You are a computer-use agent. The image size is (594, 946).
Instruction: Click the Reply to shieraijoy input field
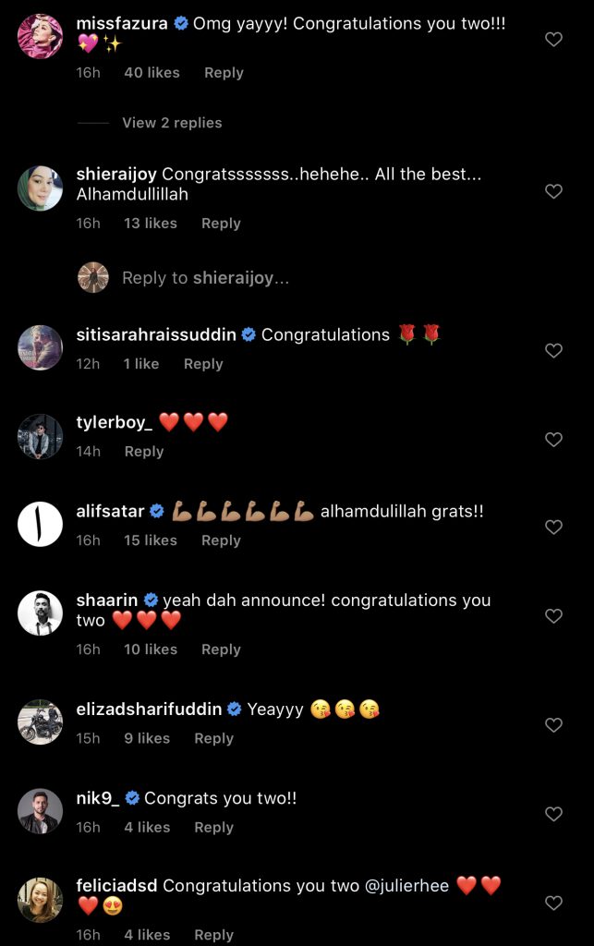[205, 278]
